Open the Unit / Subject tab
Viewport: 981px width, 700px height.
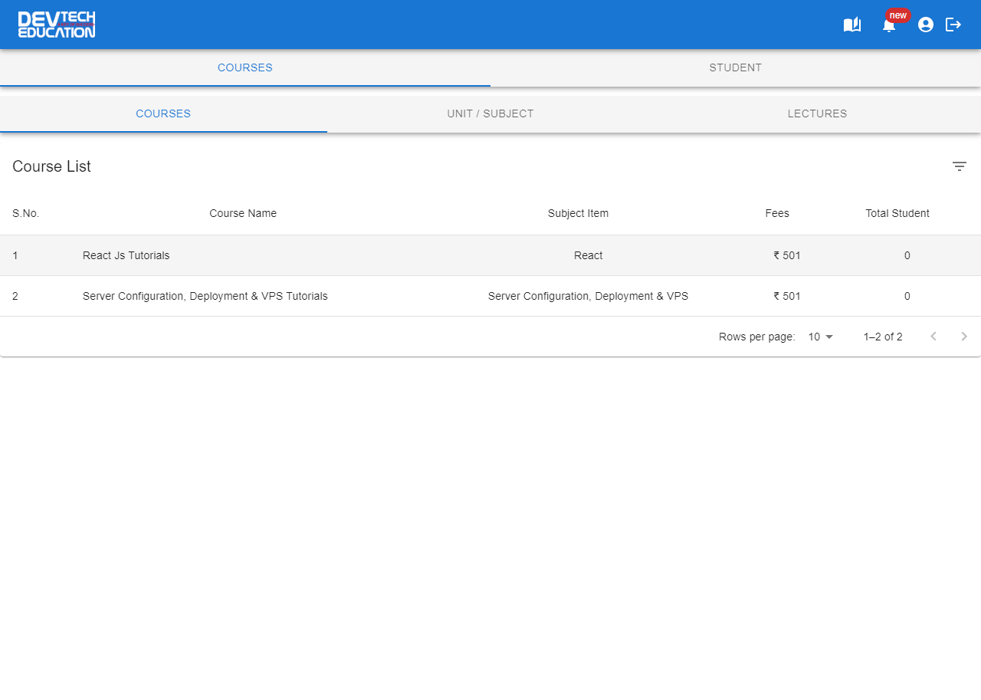coord(490,113)
